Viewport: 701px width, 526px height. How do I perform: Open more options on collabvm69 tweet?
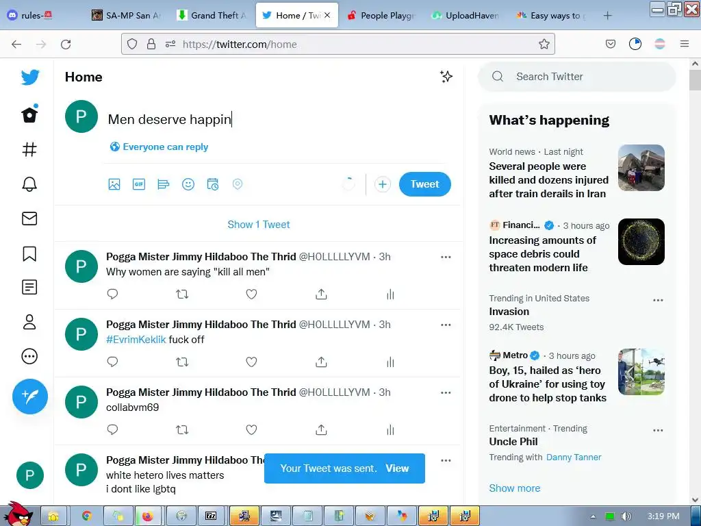pos(446,392)
